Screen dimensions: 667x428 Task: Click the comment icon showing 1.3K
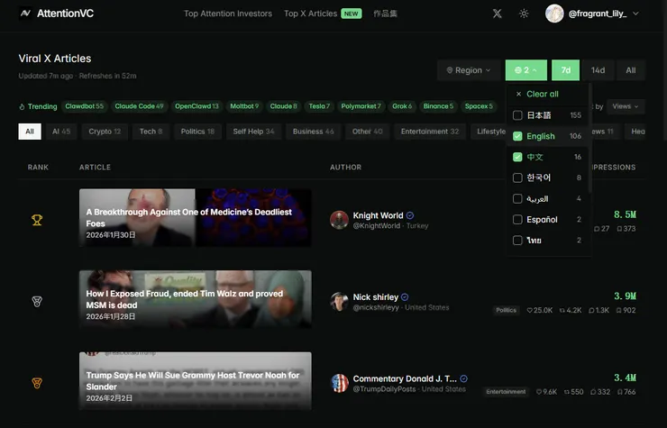591,311
